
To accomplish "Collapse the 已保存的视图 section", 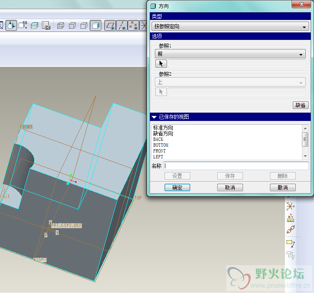I will point(154,117).
